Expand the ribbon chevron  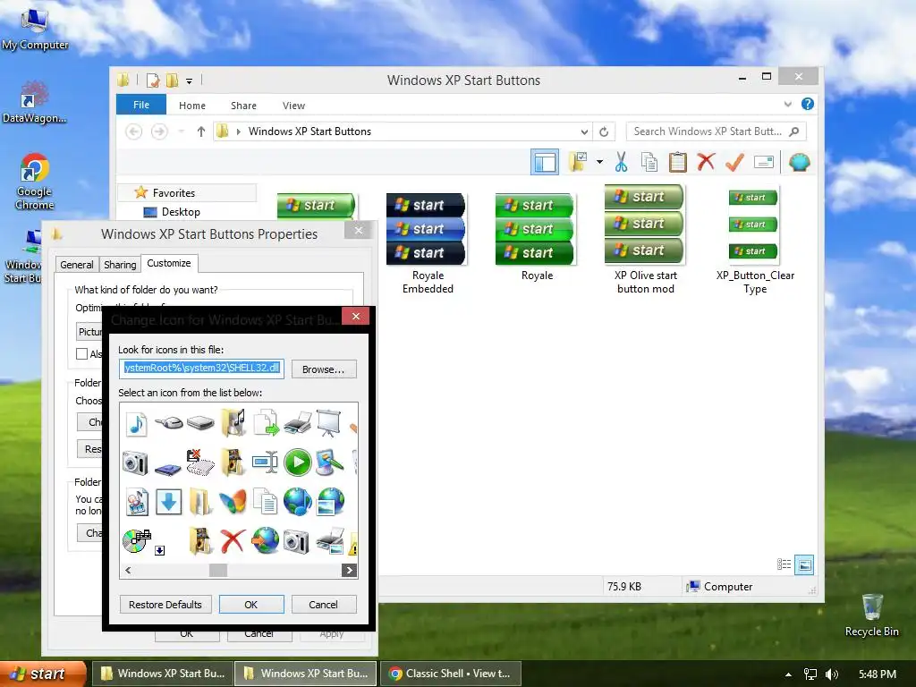(x=787, y=104)
